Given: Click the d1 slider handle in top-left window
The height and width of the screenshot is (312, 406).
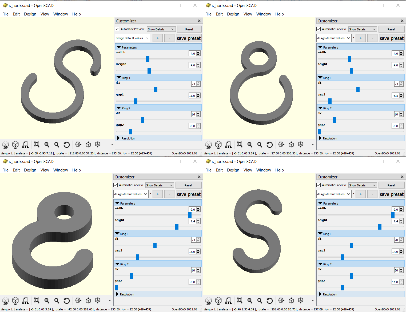Looking at the screenshot, I should (x=156, y=89).
